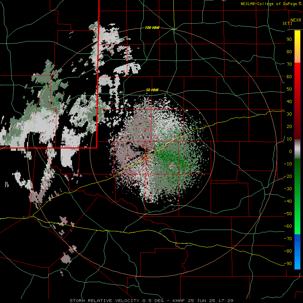Screen dimensions: 303x303
Task: Click the 'NEXR' label above the color scale
Action: [296, 20]
